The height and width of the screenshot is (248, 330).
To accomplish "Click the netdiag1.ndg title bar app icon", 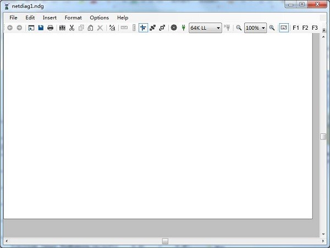I will pos(7,6).
